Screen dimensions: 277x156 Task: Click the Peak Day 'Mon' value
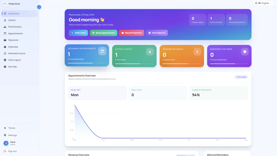(74, 95)
